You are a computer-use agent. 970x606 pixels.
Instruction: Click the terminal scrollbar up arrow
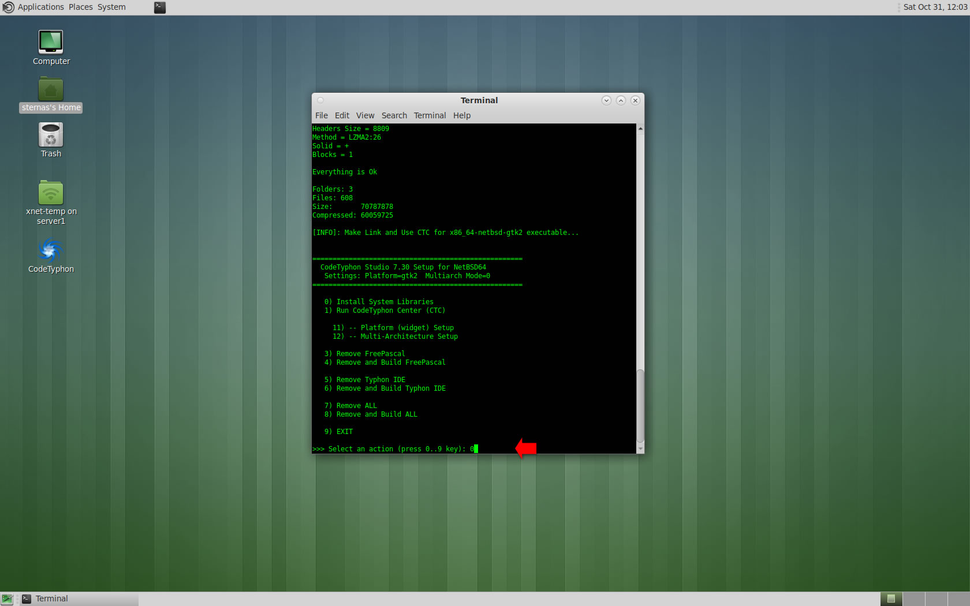(x=640, y=128)
